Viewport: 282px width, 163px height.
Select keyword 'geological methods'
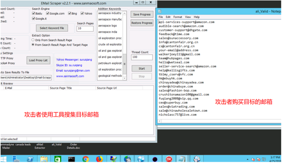[x=110, y=76]
